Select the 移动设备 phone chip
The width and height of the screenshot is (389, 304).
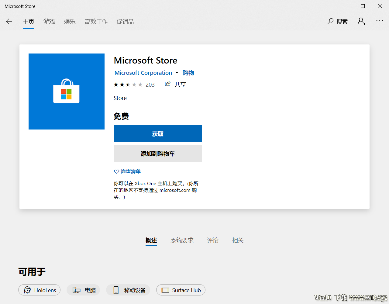coord(128,290)
